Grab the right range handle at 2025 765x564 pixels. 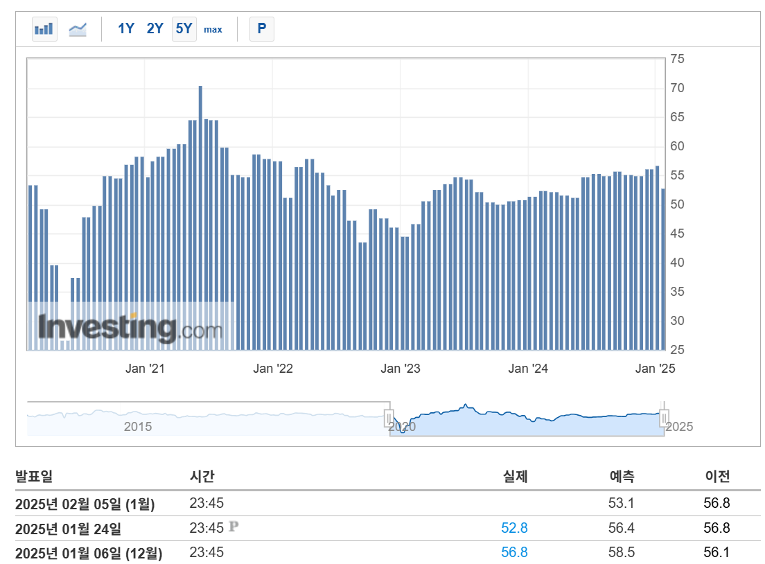click(664, 418)
